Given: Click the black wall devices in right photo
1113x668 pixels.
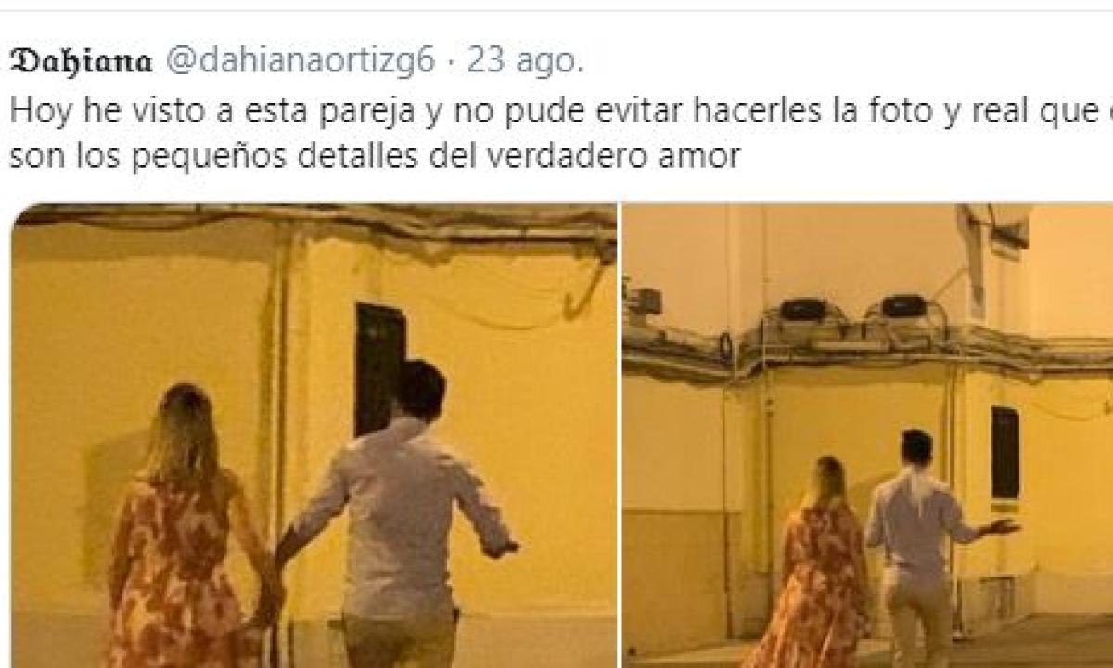Looking at the screenshot, I should coord(853,307).
